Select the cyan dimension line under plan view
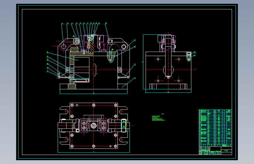 [94, 152]
